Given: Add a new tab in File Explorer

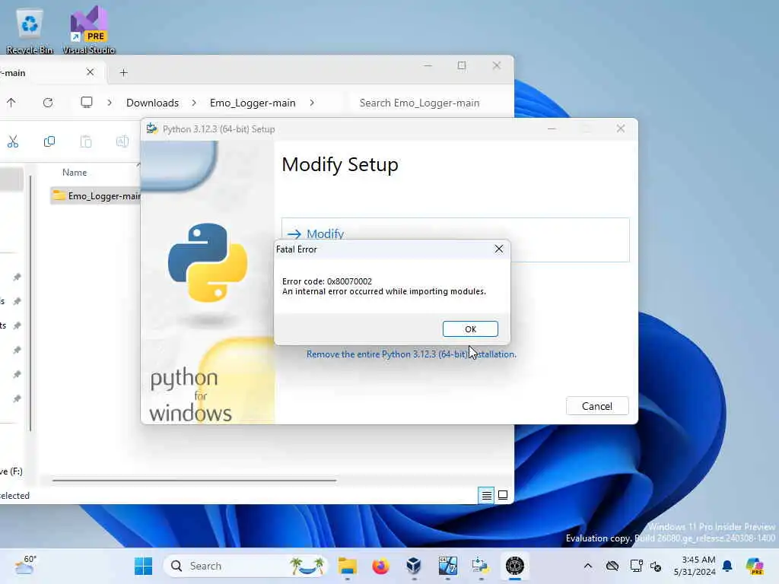Looking at the screenshot, I should point(124,72).
